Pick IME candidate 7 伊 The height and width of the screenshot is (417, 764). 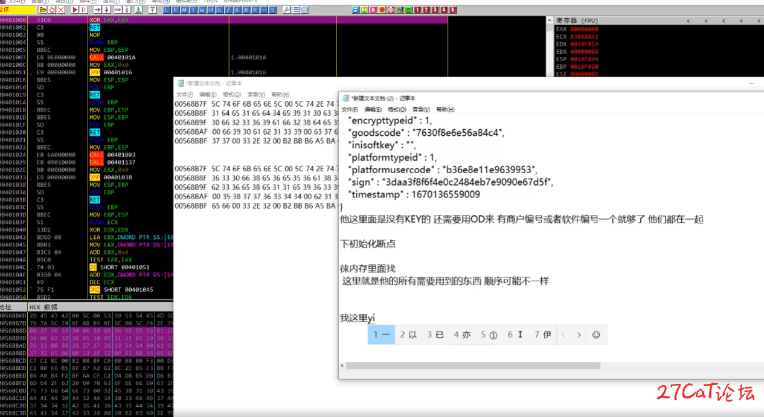pos(542,334)
